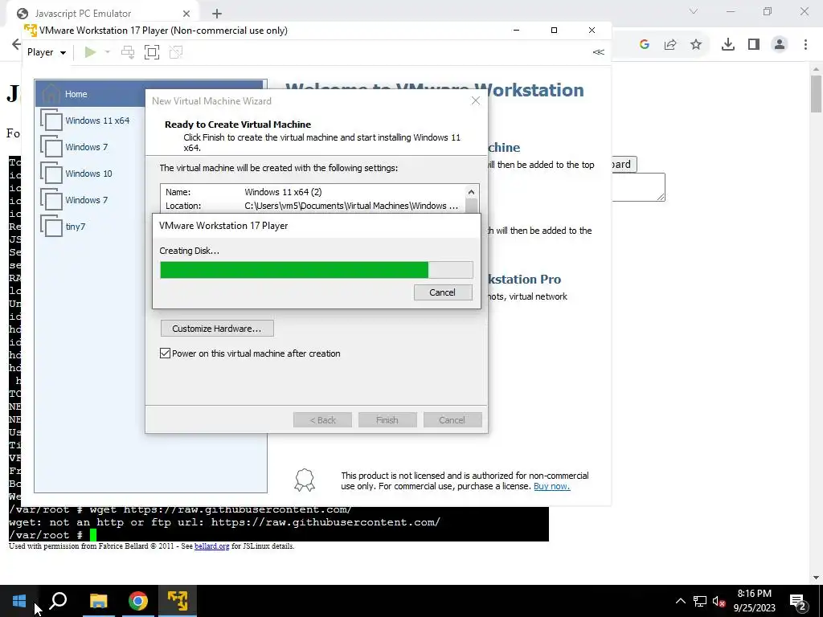The image size is (823, 617).
Task: Click the Google icon in address bar
Action: [x=645, y=45]
